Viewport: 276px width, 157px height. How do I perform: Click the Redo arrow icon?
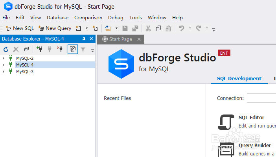point(199,28)
